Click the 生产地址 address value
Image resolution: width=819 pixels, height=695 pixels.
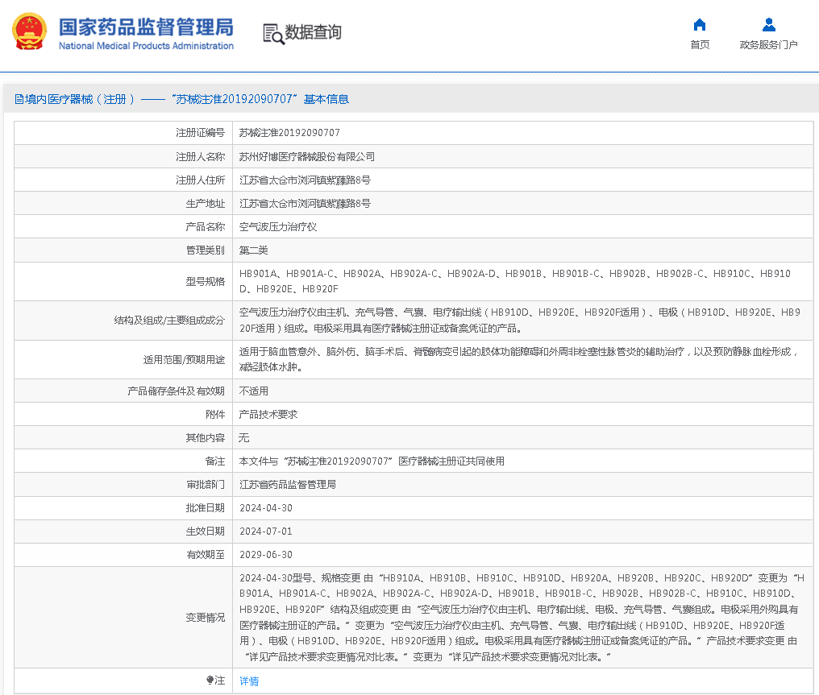pyautogui.click(x=305, y=204)
